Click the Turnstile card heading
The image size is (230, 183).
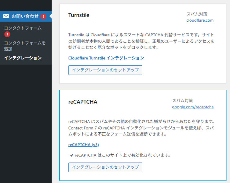pos(79,15)
